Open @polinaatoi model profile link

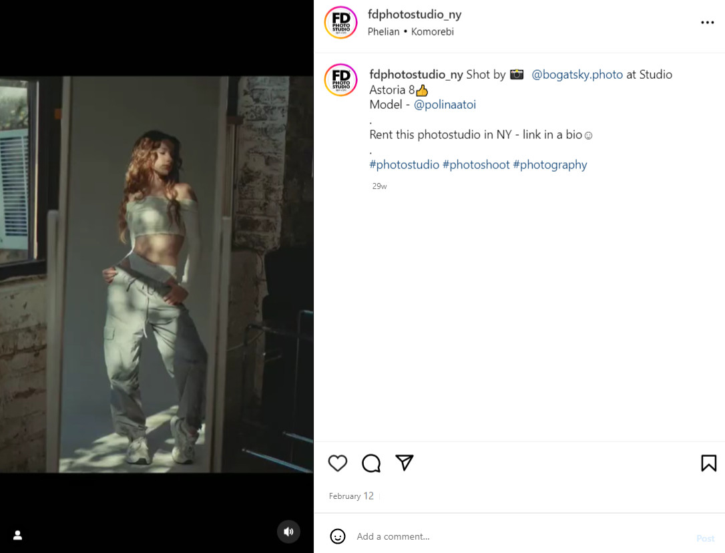[445, 105]
